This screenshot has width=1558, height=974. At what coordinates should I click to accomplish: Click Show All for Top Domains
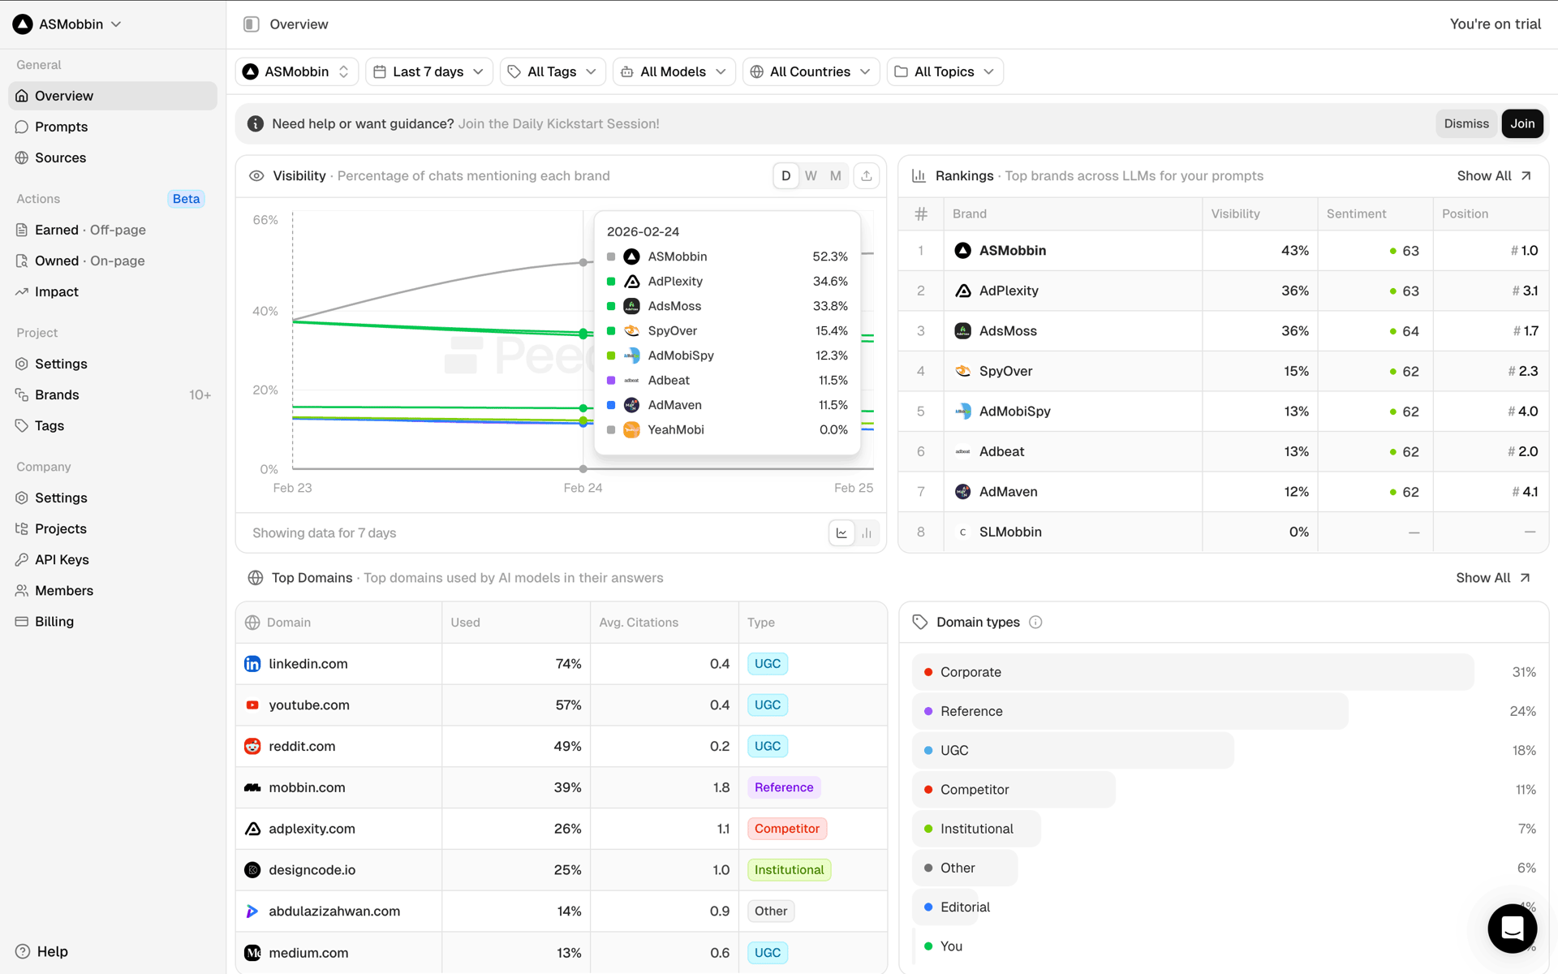click(1493, 578)
